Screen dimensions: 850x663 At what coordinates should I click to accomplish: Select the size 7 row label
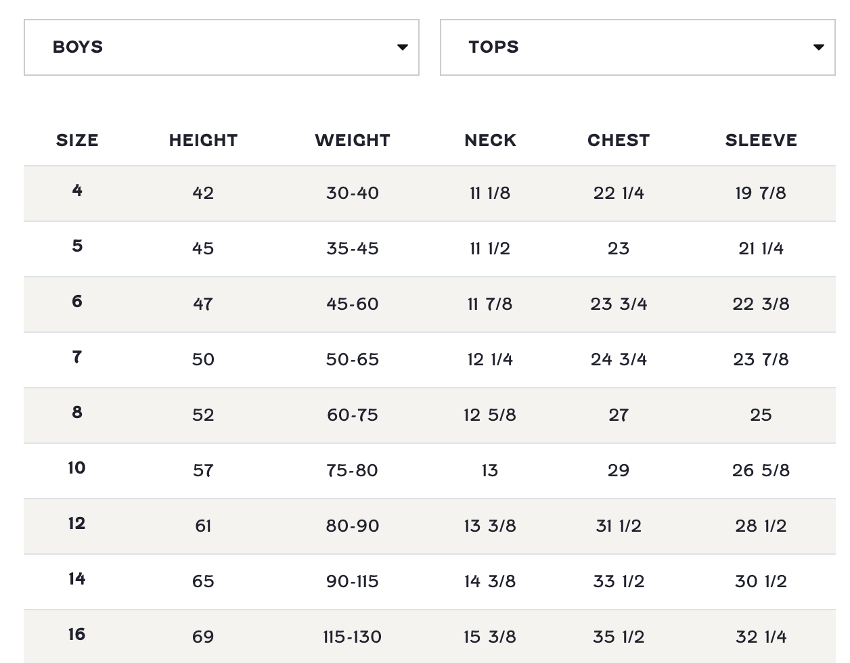[77, 357]
